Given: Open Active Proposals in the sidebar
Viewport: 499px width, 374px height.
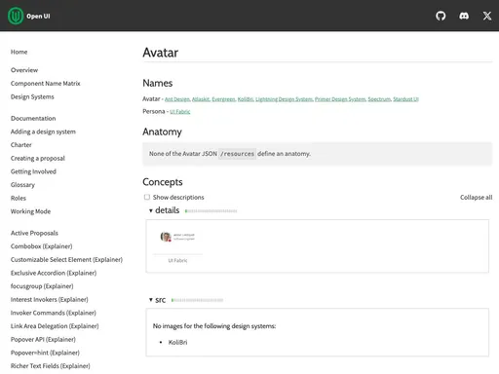Looking at the screenshot, I should click(x=34, y=233).
